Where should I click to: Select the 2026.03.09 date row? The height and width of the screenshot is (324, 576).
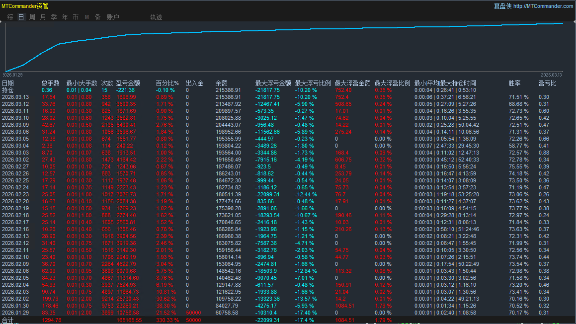coord(15,125)
